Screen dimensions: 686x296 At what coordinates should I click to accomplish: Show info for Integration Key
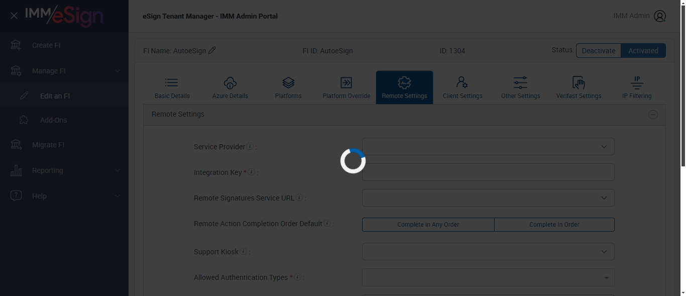click(252, 172)
